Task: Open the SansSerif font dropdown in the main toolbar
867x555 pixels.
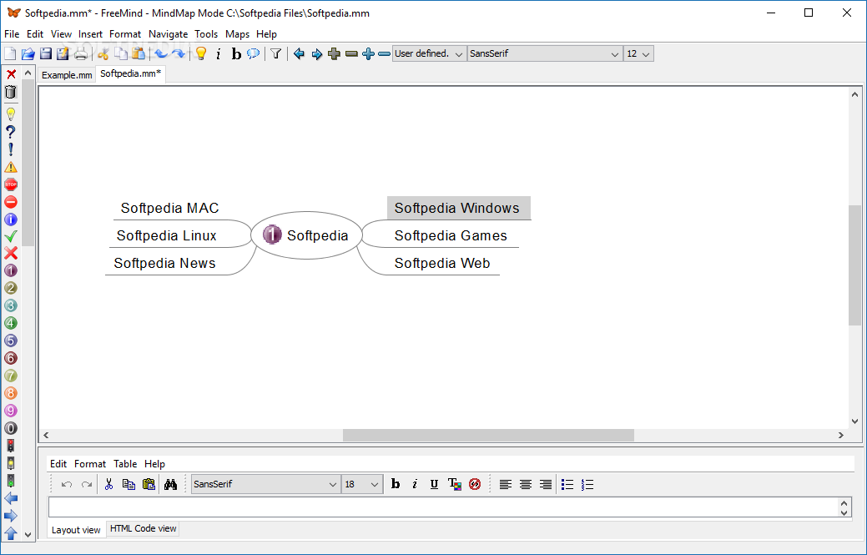Action: (545, 53)
